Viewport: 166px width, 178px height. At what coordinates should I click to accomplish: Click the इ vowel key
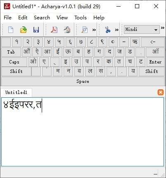pos(66,62)
